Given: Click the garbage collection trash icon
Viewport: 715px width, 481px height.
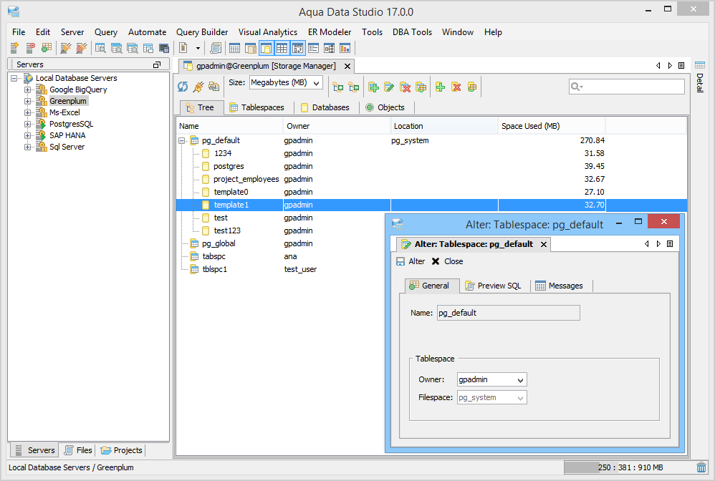Looking at the screenshot, I should [x=701, y=467].
